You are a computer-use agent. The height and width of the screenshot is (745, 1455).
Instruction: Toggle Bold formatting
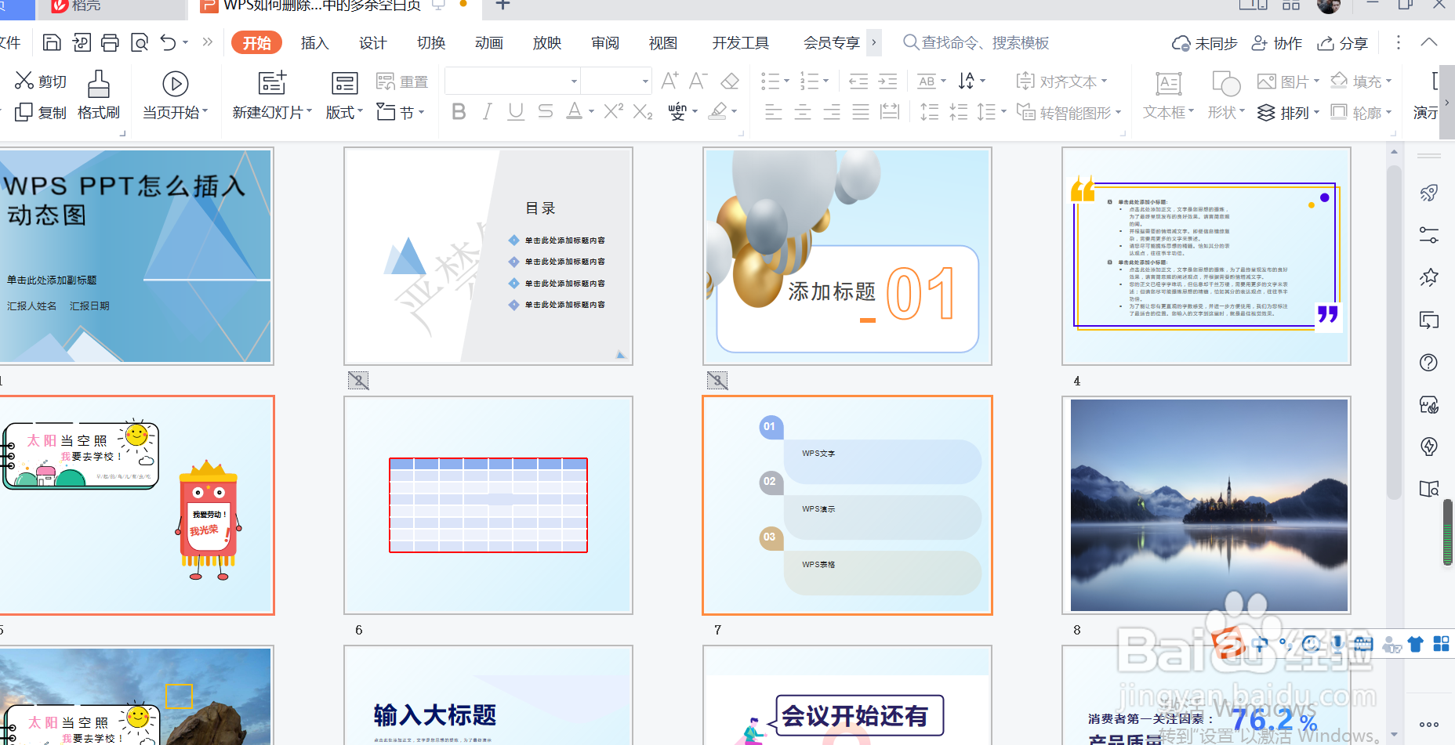[459, 112]
